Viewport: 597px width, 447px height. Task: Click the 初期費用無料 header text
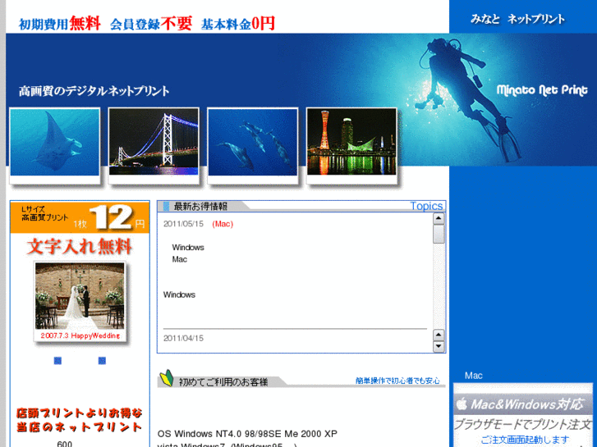(x=60, y=24)
